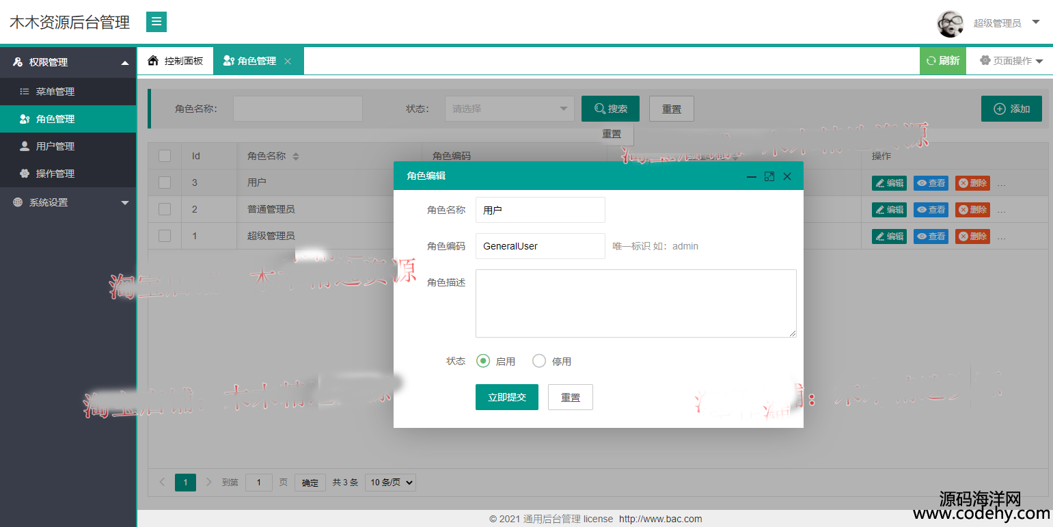Select 角色管理 in the sidebar
This screenshot has width=1053, height=527.
[x=68, y=119]
